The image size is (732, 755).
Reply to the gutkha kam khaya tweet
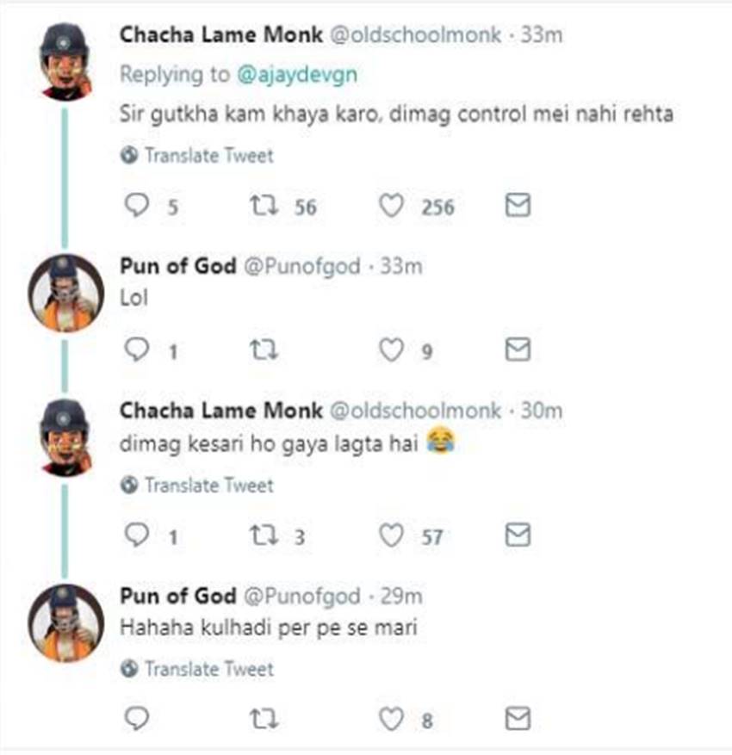pos(138,206)
